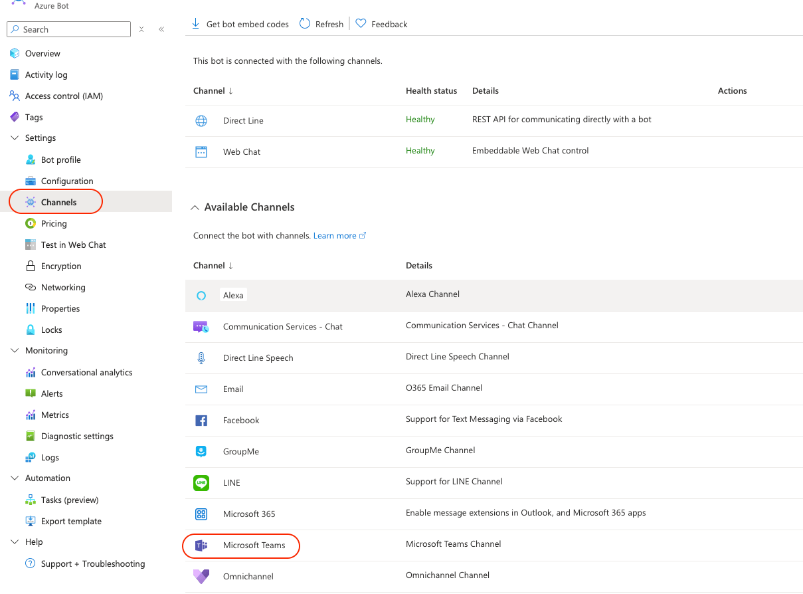Click the Encryption padlock icon
Screen dimensions: 803x594
31,266
